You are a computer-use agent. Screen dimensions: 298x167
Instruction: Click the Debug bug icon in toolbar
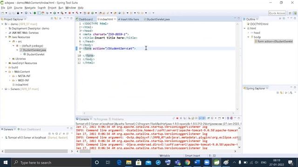(47, 13)
